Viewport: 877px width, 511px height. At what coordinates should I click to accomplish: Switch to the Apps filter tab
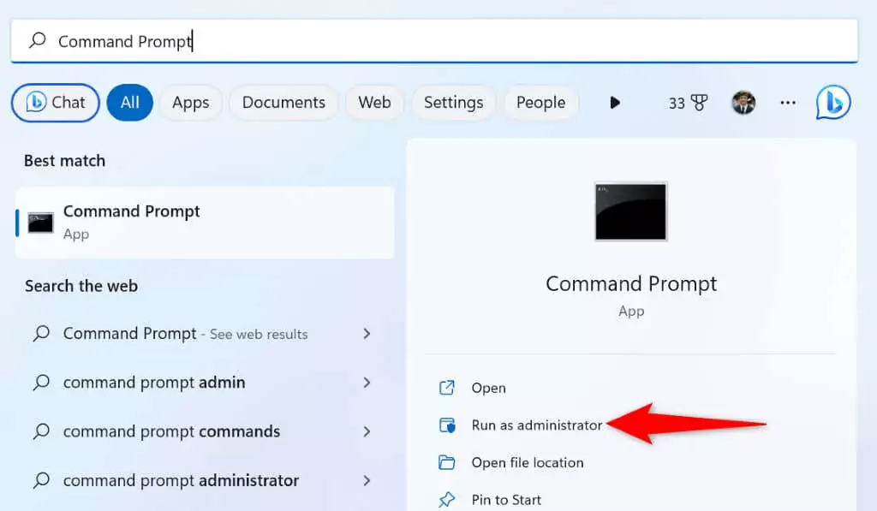pos(190,102)
